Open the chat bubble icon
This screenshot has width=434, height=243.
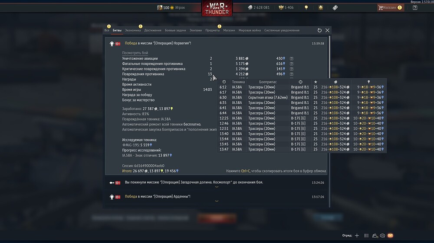(x=382, y=236)
